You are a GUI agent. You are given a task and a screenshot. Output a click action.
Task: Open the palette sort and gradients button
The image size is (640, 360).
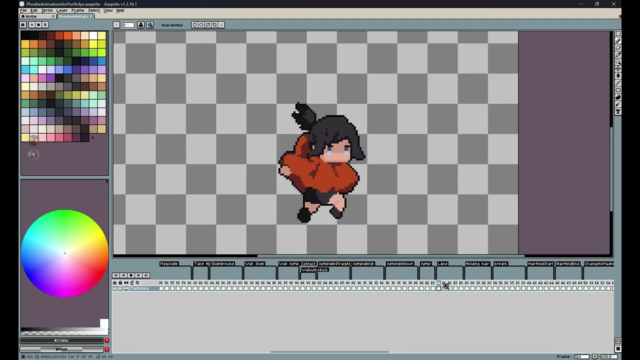click(x=31, y=24)
